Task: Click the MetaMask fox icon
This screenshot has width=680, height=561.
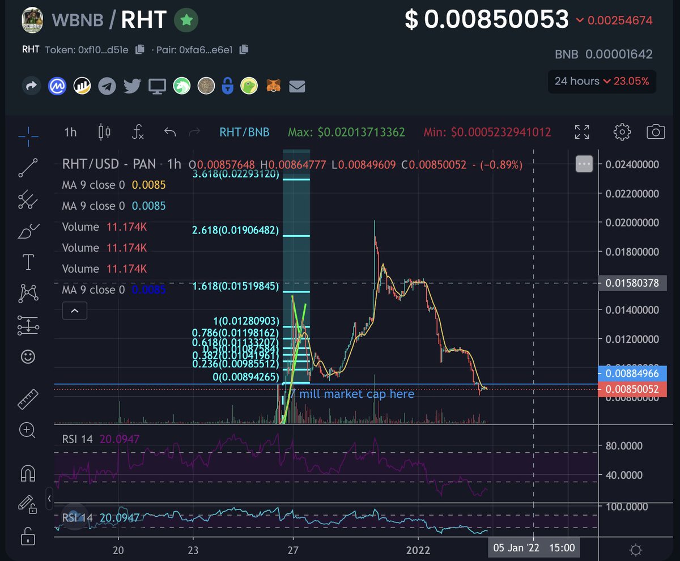Action: [274, 86]
